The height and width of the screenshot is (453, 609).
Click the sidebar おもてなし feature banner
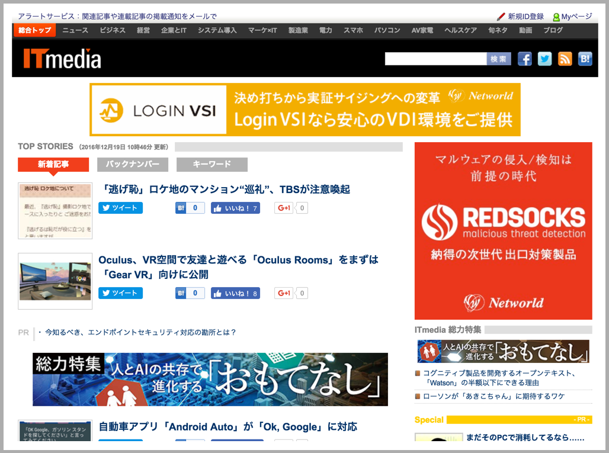[x=504, y=352]
